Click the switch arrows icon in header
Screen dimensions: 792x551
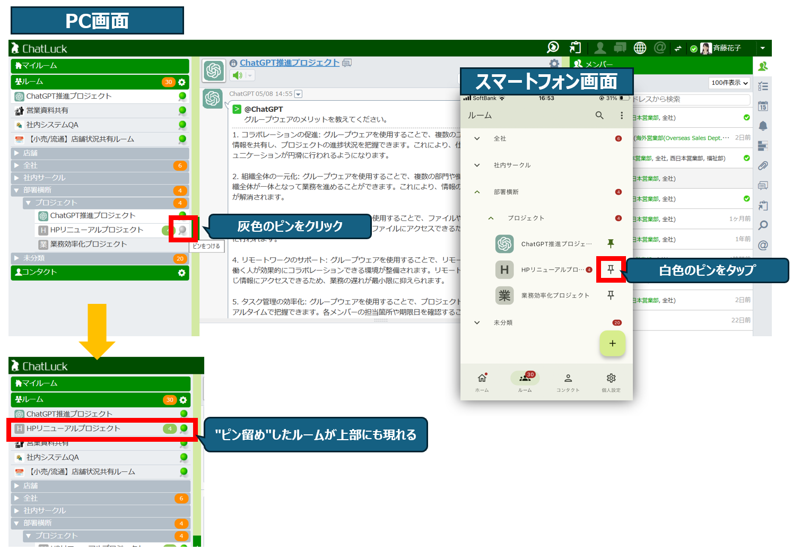[x=677, y=49]
